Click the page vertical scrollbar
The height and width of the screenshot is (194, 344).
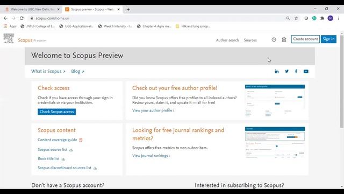click(x=342, y=81)
